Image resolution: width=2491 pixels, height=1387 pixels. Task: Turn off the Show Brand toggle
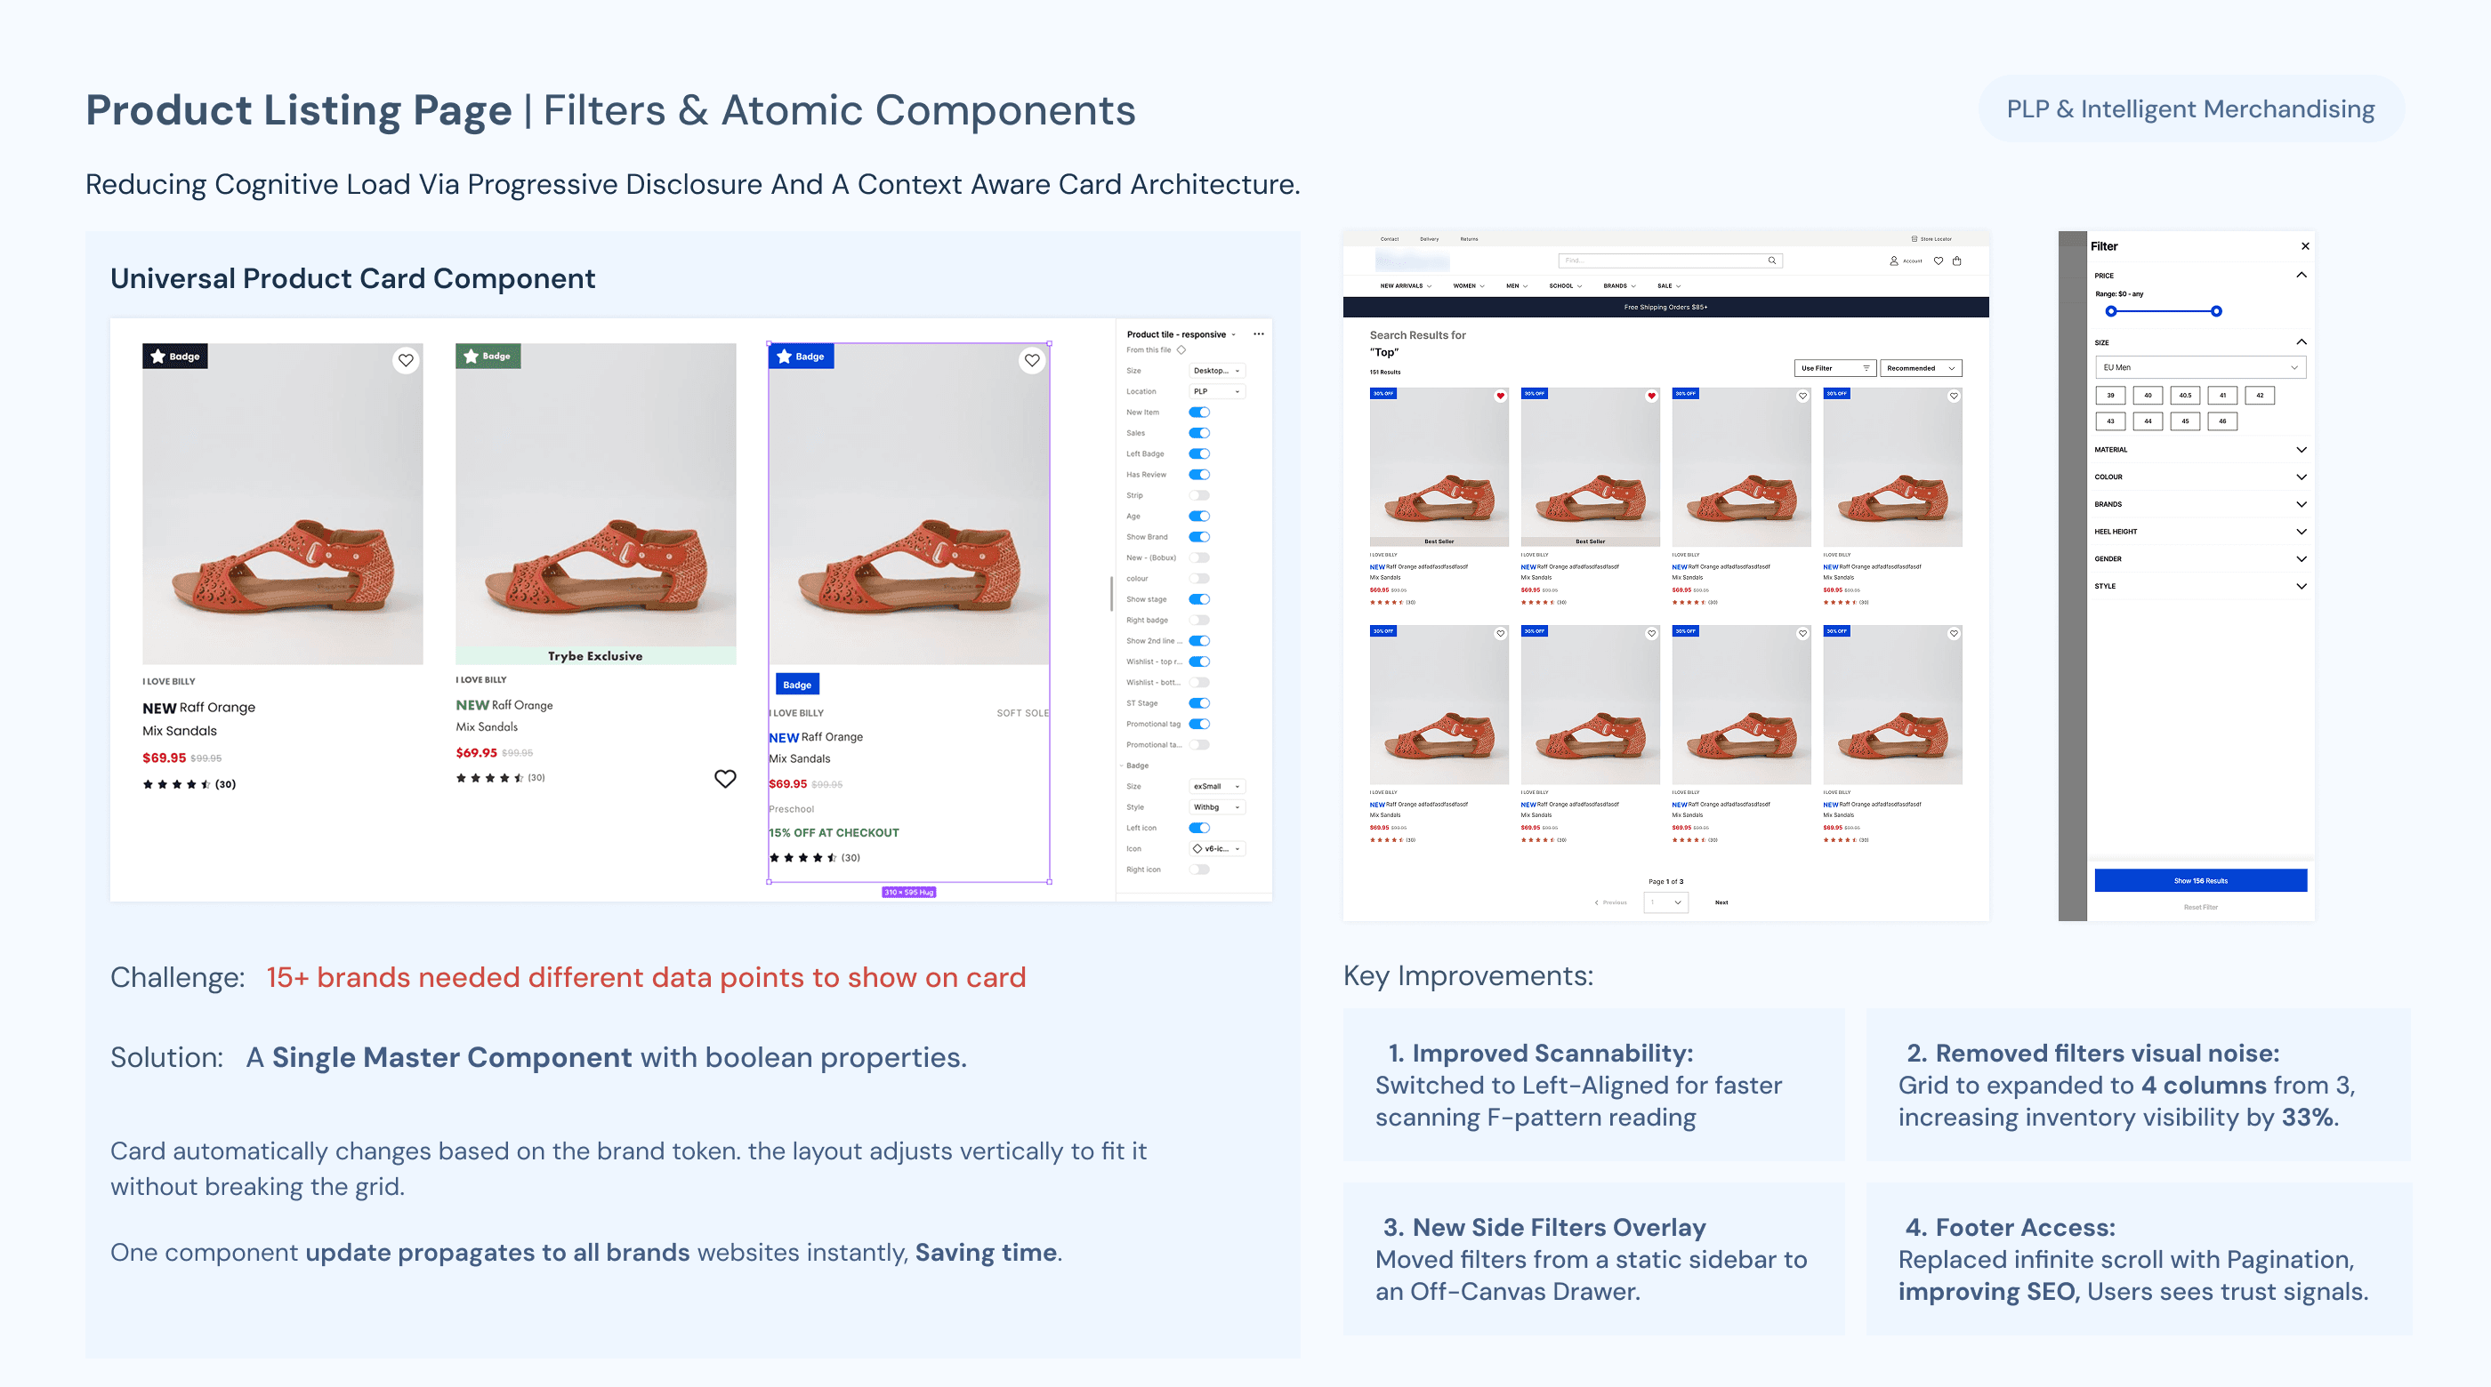[1199, 536]
